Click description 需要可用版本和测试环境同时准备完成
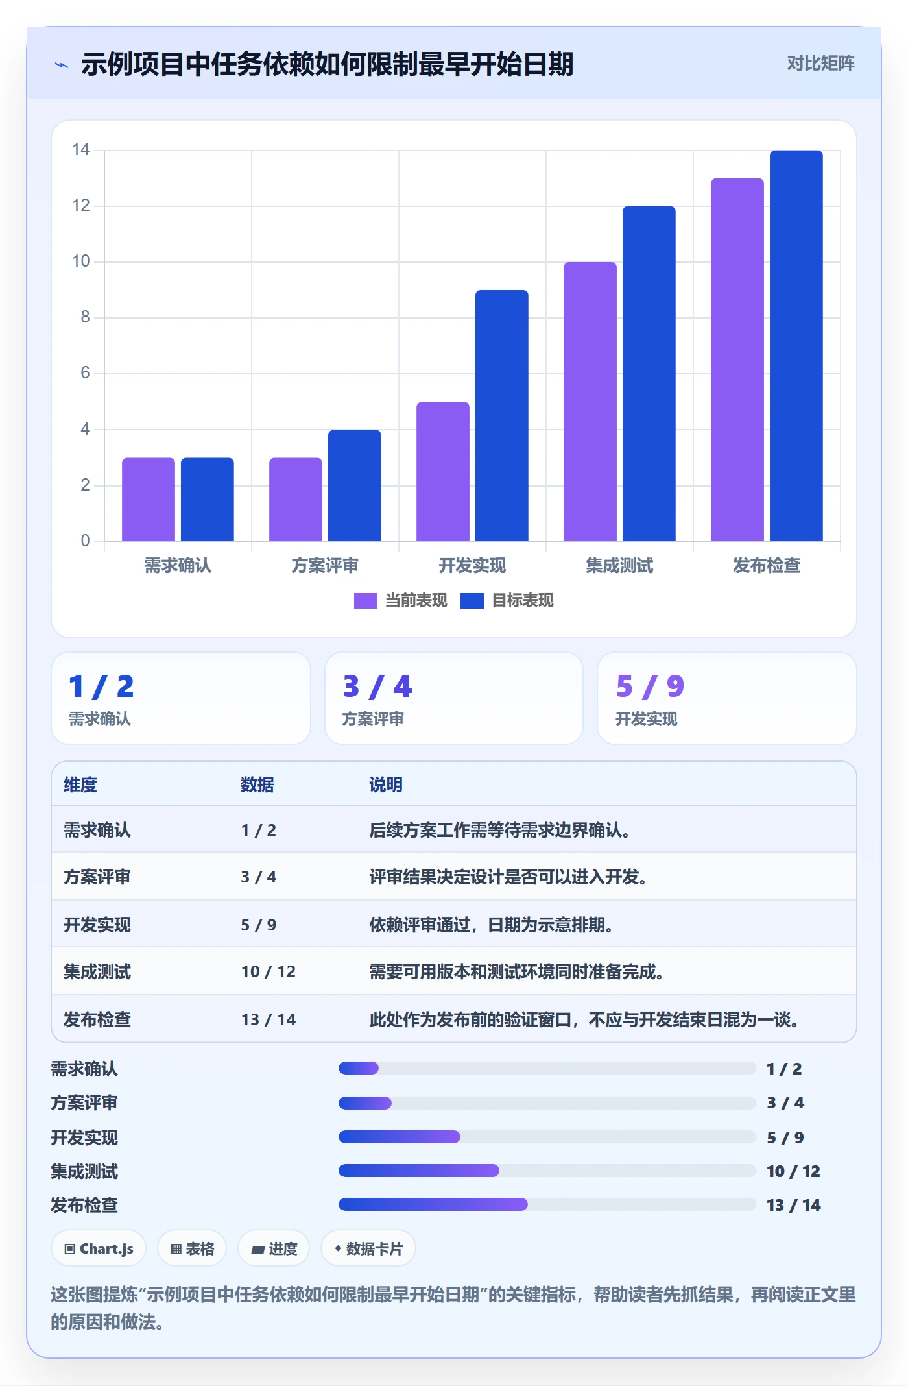Image resolution: width=908 pixels, height=1386 pixels. [x=516, y=972]
